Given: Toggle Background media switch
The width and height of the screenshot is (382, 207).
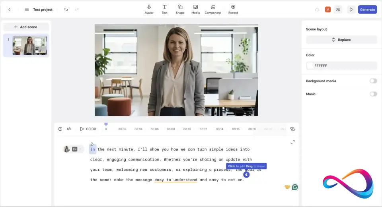Looking at the screenshot, I should [373, 81].
